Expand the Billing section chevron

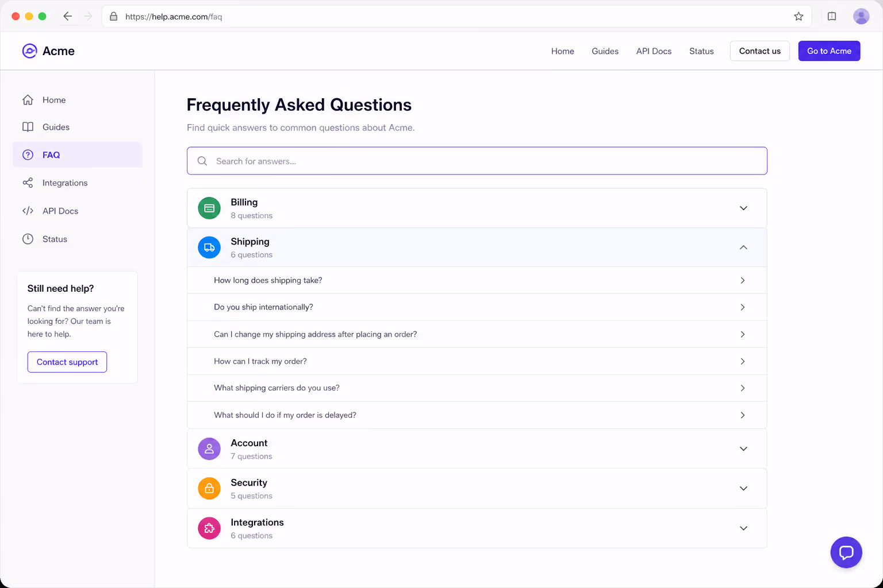(x=743, y=208)
